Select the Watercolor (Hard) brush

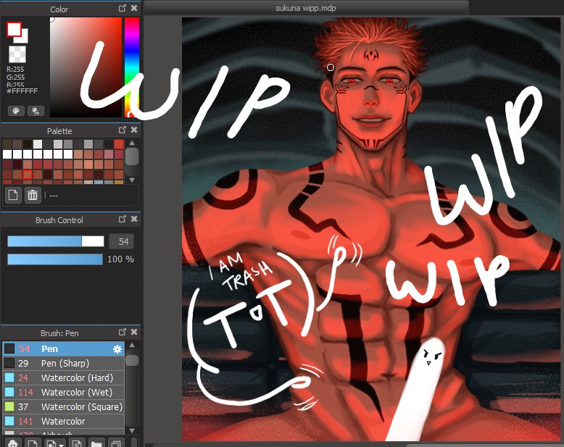pos(64,377)
